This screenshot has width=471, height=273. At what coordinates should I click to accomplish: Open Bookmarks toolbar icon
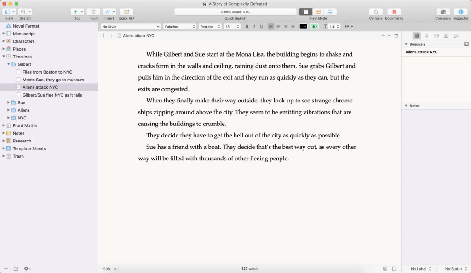point(394,11)
